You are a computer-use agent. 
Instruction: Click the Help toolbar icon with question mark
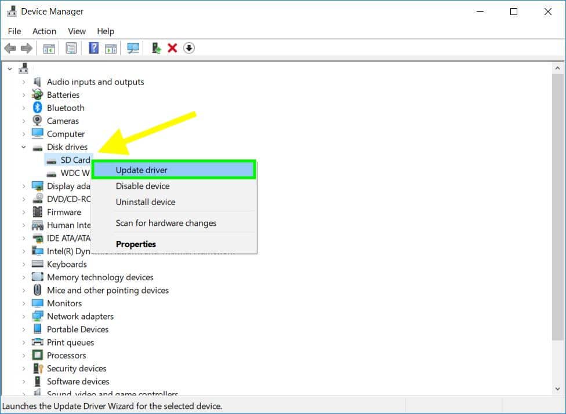pyautogui.click(x=93, y=48)
